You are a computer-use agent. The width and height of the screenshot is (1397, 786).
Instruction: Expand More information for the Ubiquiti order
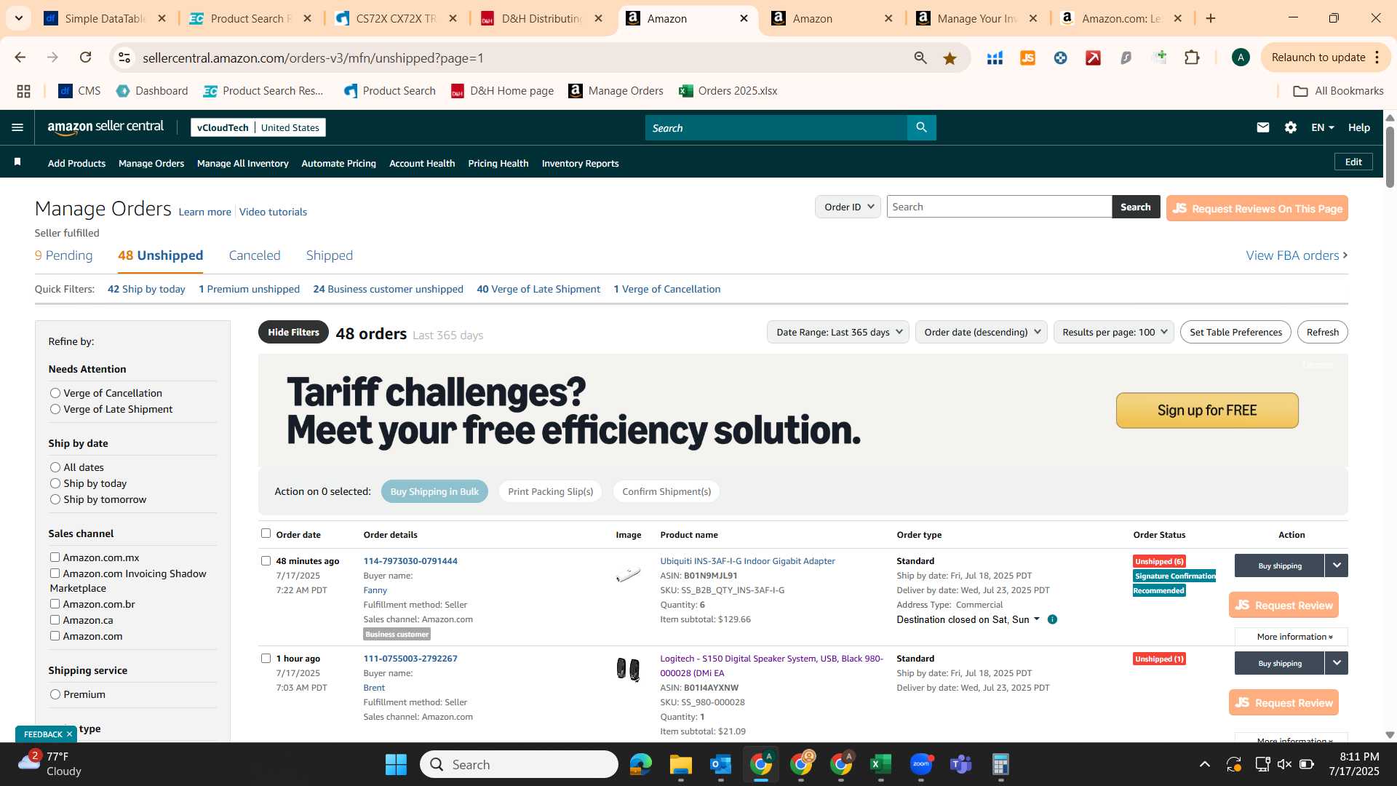[x=1291, y=637]
